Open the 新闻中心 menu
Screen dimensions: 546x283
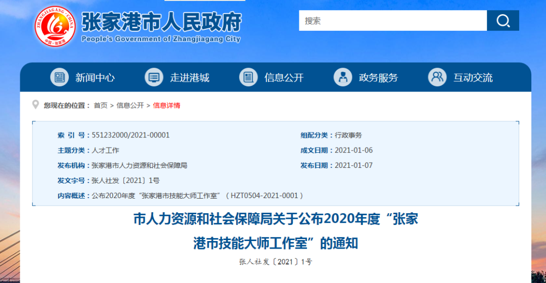point(95,78)
